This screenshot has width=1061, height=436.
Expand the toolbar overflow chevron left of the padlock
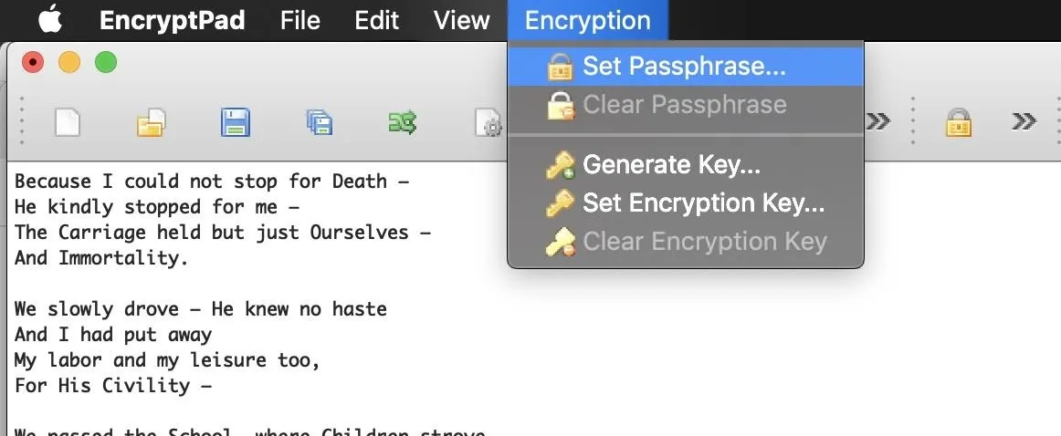(x=877, y=121)
